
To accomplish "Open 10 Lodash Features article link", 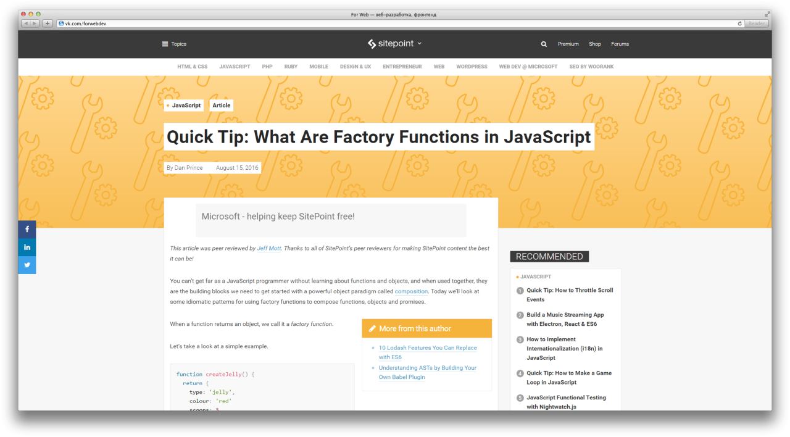I will pos(428,352).
